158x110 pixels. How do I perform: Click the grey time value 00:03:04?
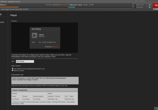(x=49, y=5)
